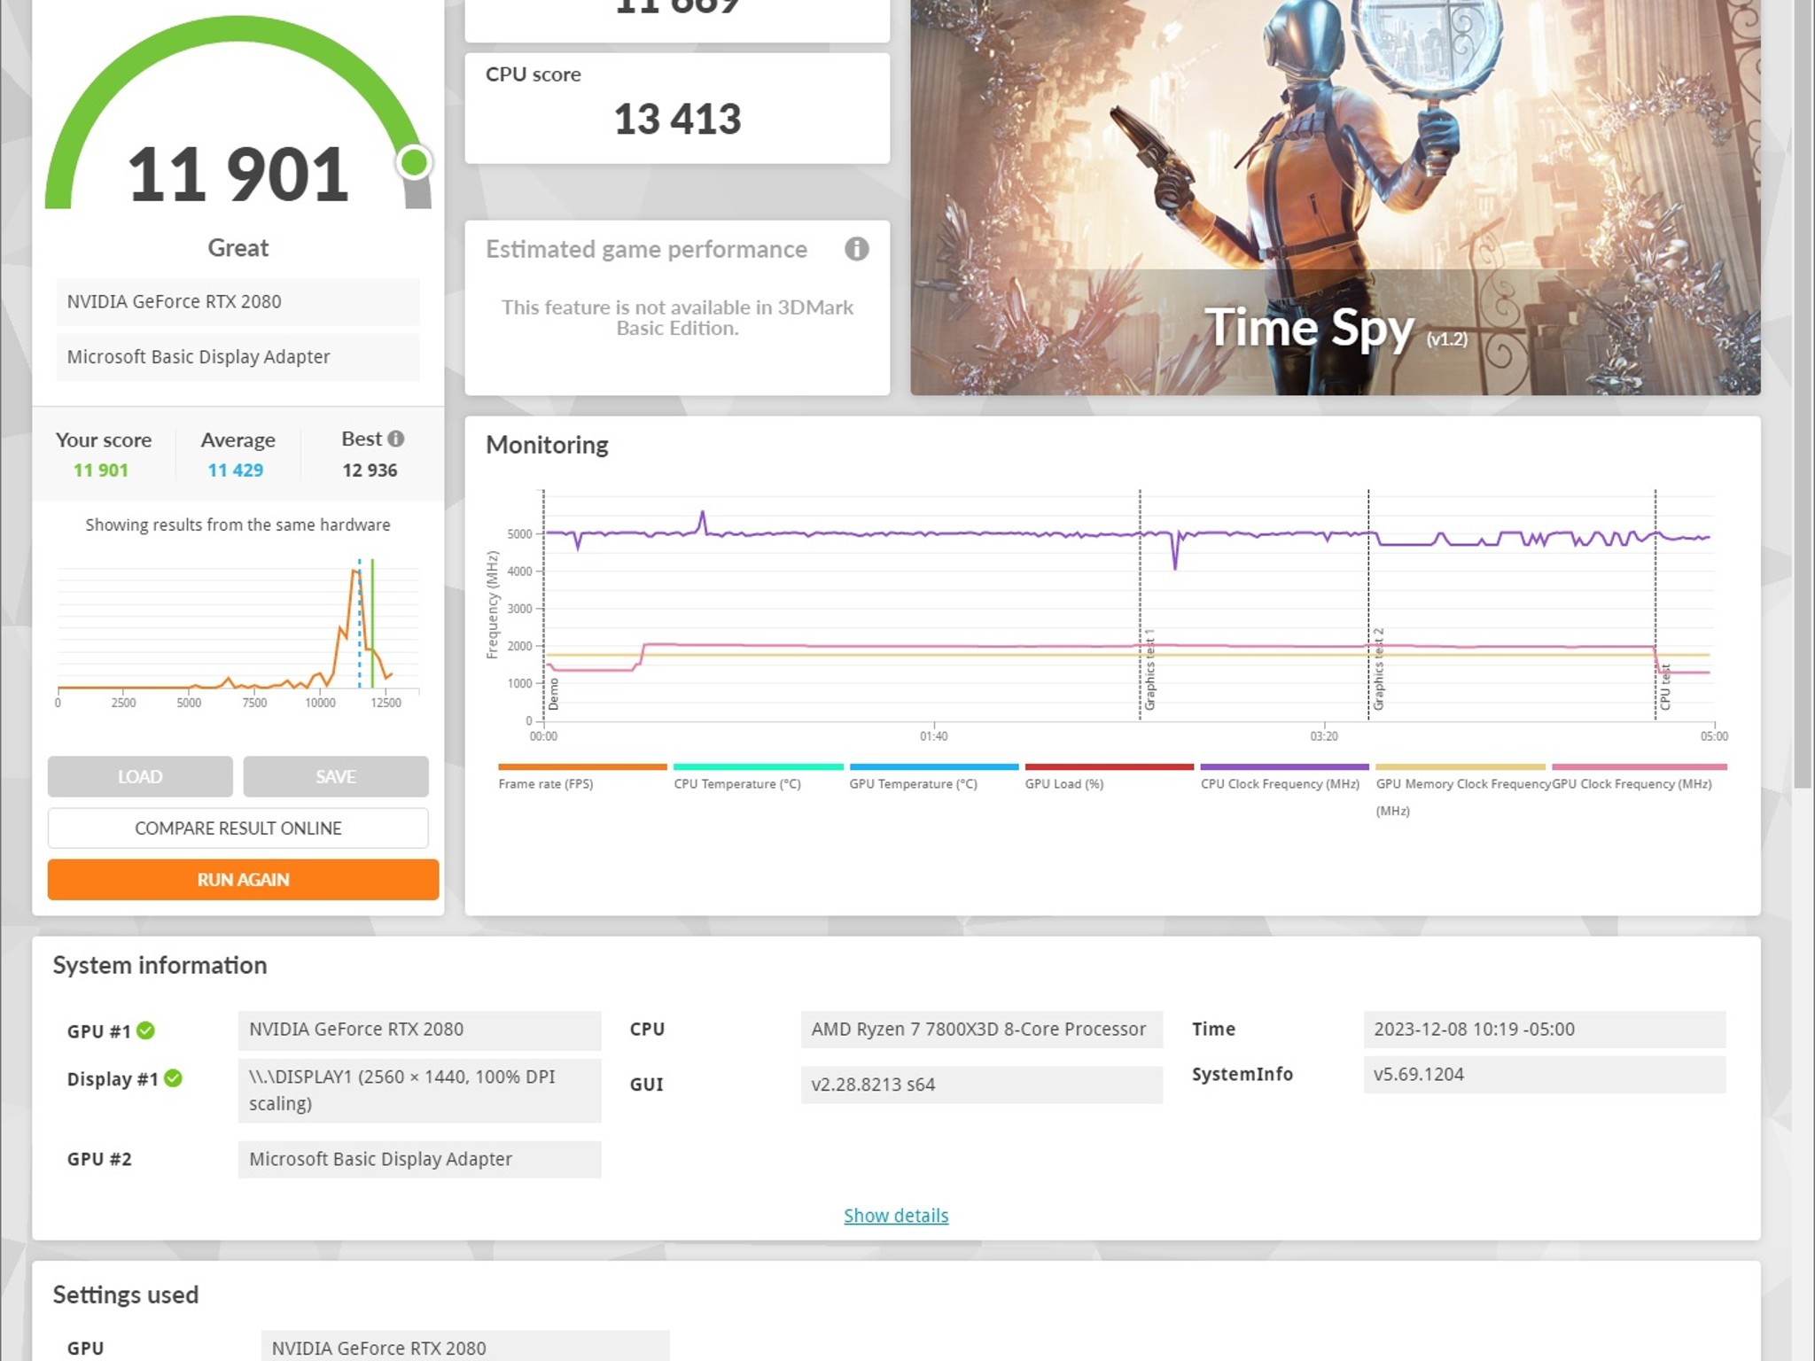Click the Time value 2023-12-08 10:19

click(x=1544, y=1030)
